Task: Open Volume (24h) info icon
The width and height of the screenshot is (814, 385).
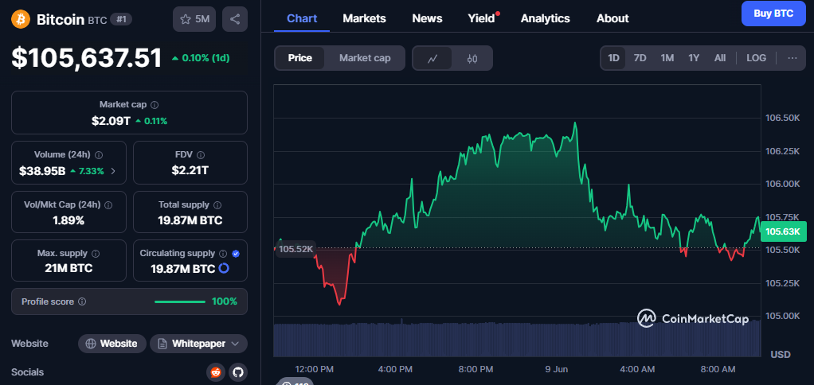Action: tap(99, 155)
